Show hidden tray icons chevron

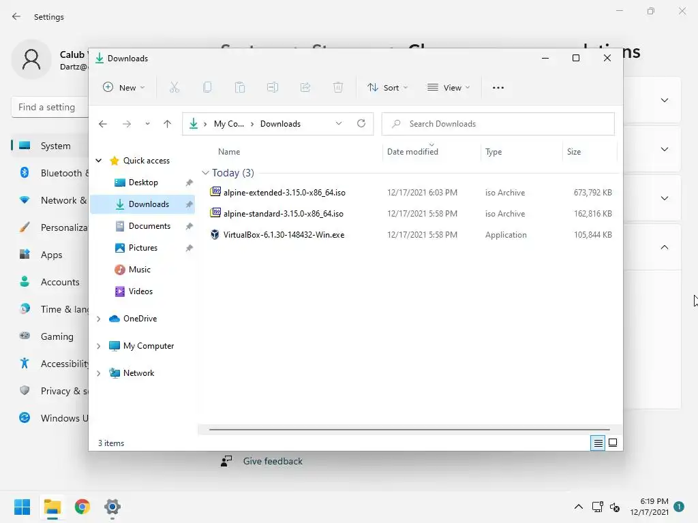578,507
